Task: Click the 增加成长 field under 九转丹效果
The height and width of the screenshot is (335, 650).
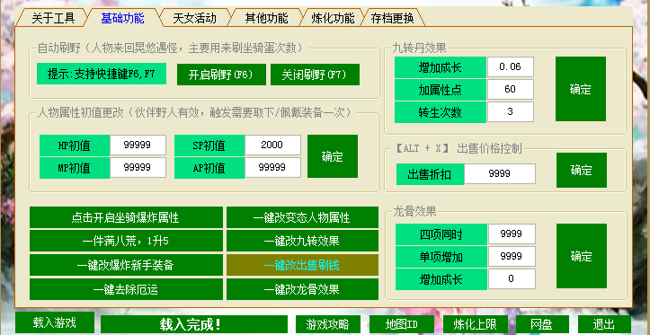Action: coord(511,67)
